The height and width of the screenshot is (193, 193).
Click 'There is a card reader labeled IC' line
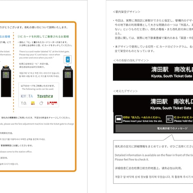pyautogui.click(x=44, y=51)
